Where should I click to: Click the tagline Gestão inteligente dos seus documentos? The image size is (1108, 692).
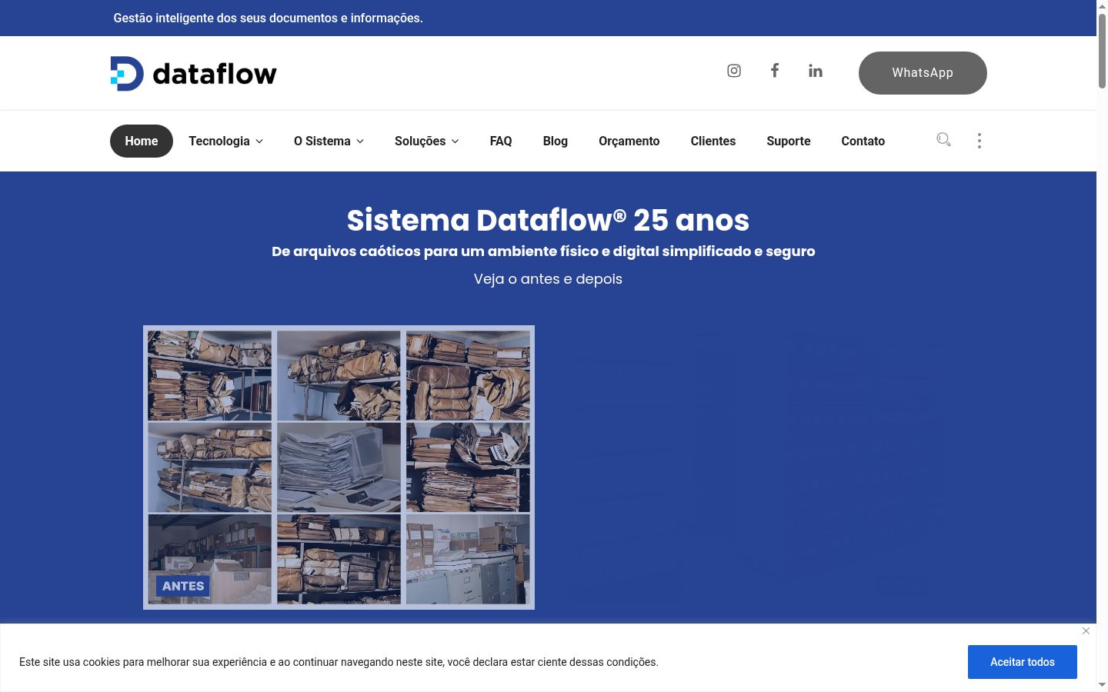(x=268, y=18)
